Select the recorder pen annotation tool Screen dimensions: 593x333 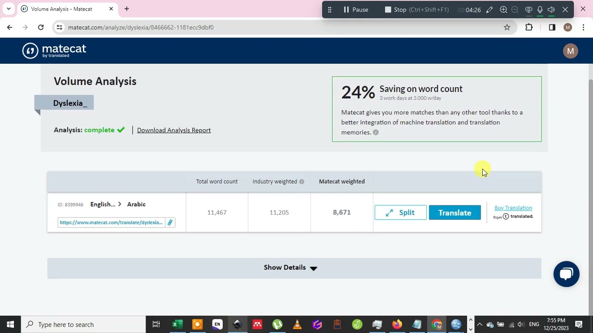coord(489,10)
